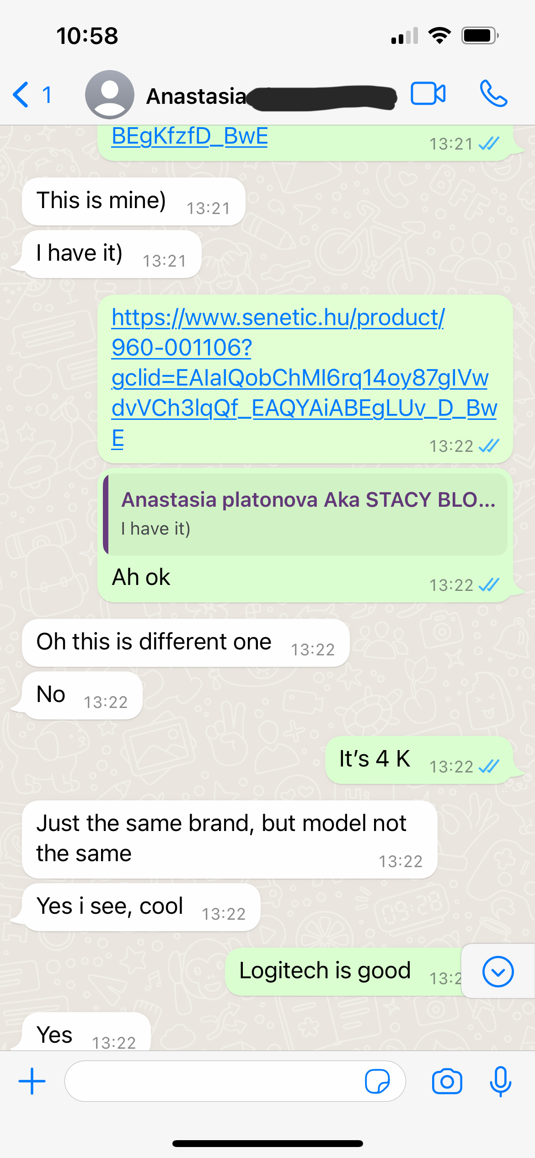Viewport: 535px width, 1158px height.
Task: Open Anastasia's profile avatar
Action: pos(109,95)
